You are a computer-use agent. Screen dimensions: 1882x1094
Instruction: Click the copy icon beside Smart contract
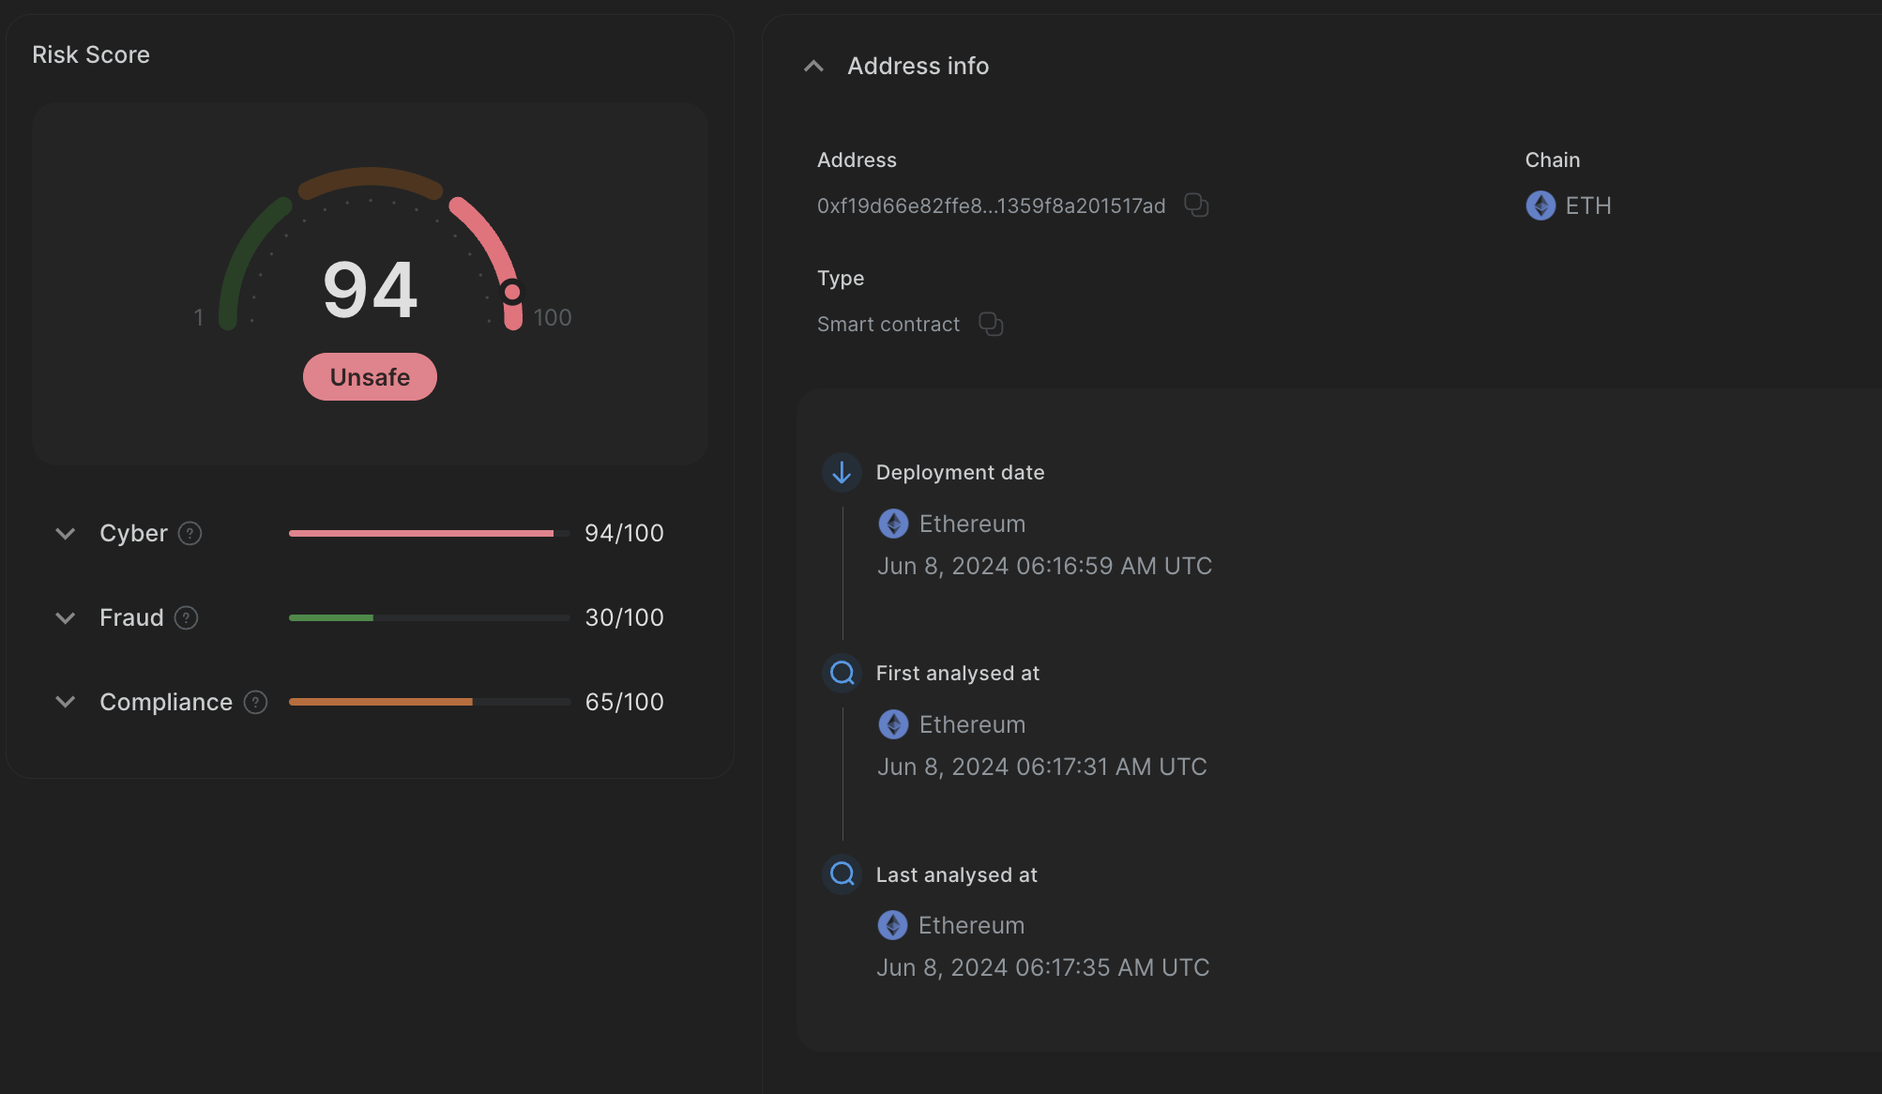click(x=992, y=325)
